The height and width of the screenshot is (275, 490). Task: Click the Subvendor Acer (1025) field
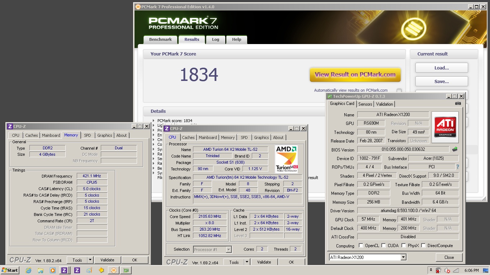(x=433, y=158)
